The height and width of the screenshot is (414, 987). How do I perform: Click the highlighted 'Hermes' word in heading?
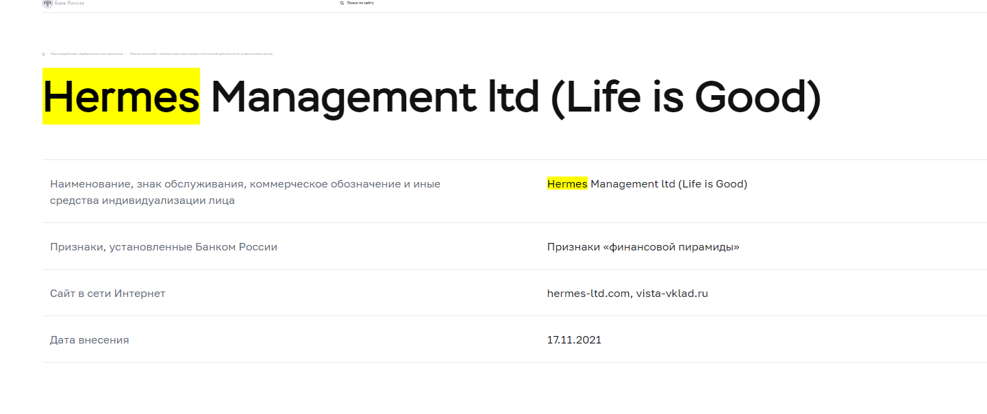tap(121, 96)
